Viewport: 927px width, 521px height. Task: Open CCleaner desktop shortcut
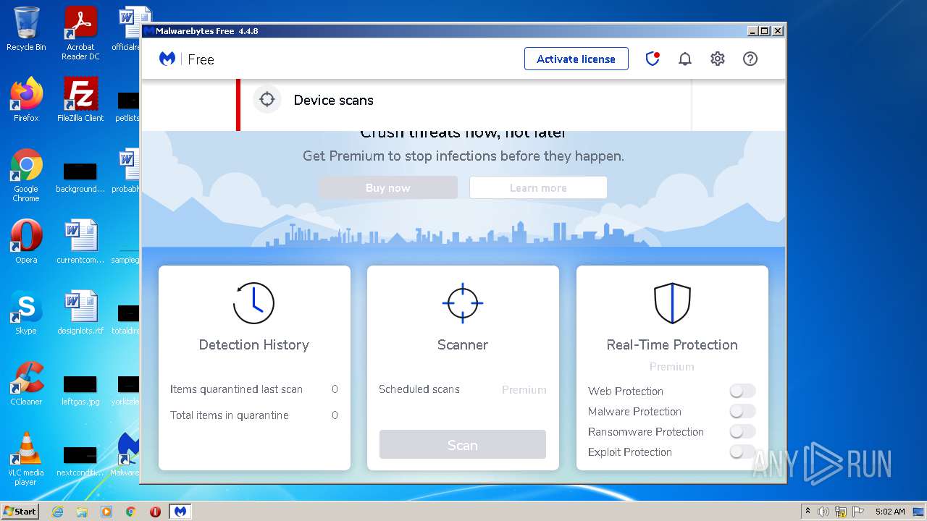(26, 384)
